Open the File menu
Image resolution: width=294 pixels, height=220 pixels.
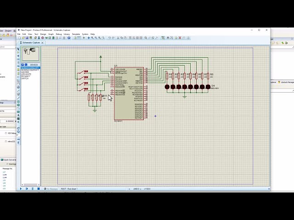tap(19, 34)
